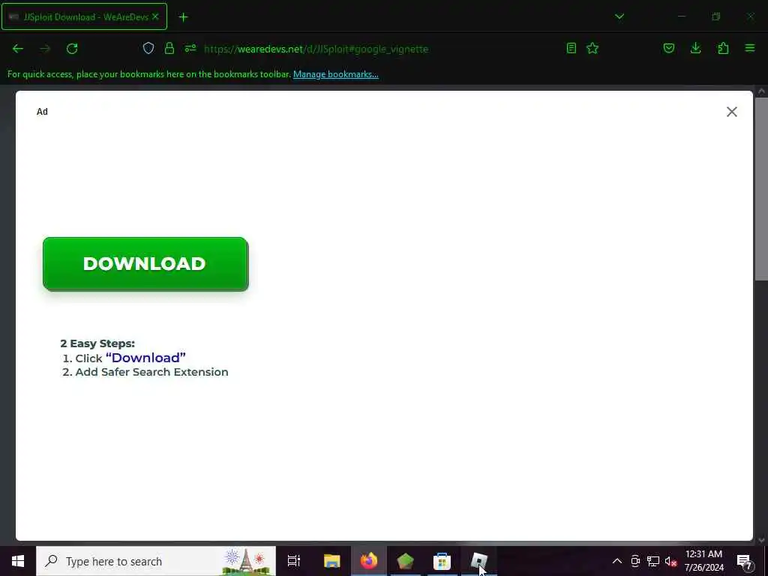Select JJSploit Download - WeAreDevs tab
This screenshot has height=576, width=768.
click(84, 16)
